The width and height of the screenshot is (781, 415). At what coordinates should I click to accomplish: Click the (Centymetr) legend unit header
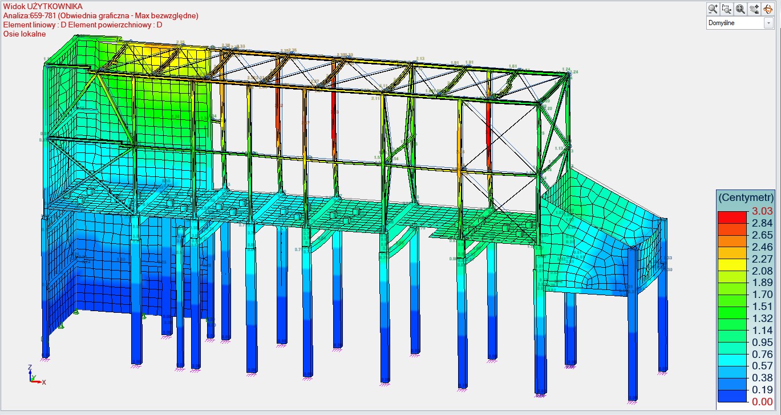click(746, 198)
